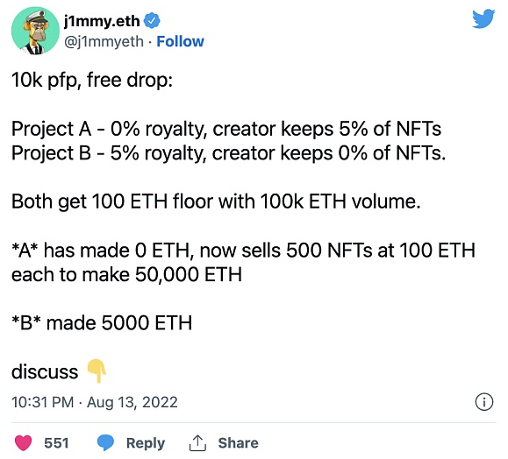Click j1mmy.eth's ape profile avatar
Image resolution: width=508 pixels, height=459 pixels.
(35, 31)
